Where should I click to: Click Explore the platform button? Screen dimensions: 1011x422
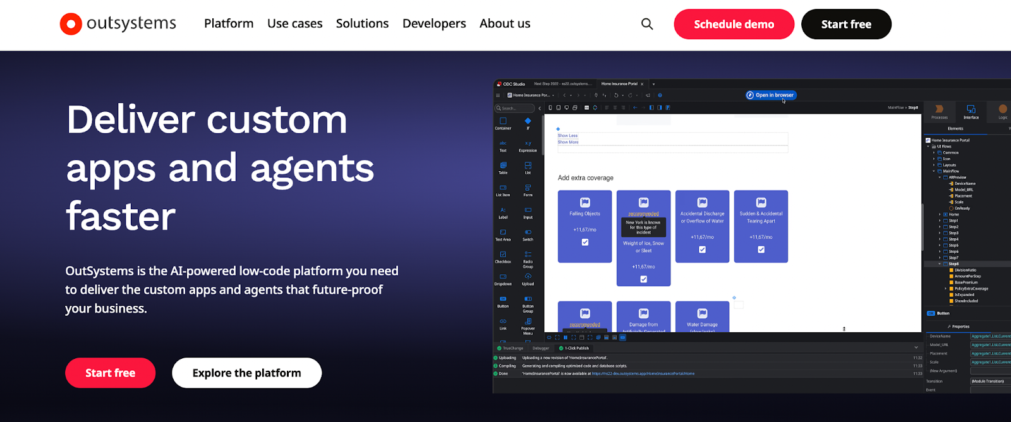[x=246, y=373]
